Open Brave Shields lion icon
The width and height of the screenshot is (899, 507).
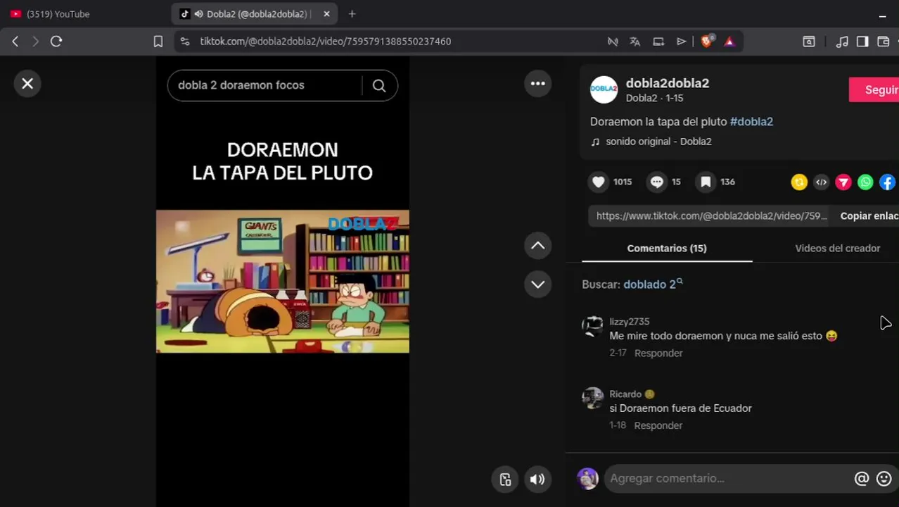[x=707, y=42]
